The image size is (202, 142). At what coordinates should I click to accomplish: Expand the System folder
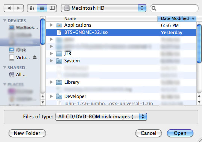(x=51, y=60)
